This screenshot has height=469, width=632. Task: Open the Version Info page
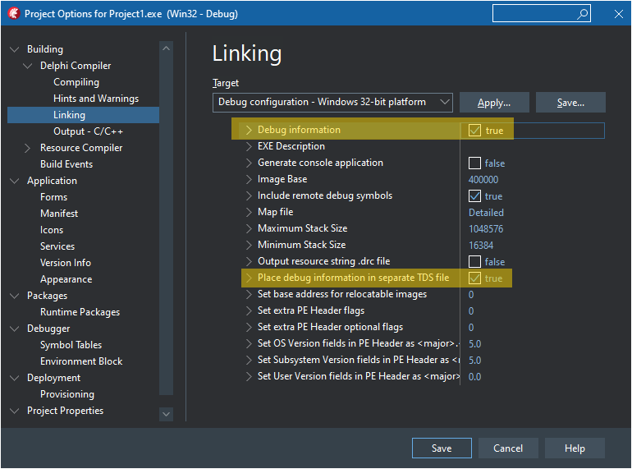click(66, 263)
